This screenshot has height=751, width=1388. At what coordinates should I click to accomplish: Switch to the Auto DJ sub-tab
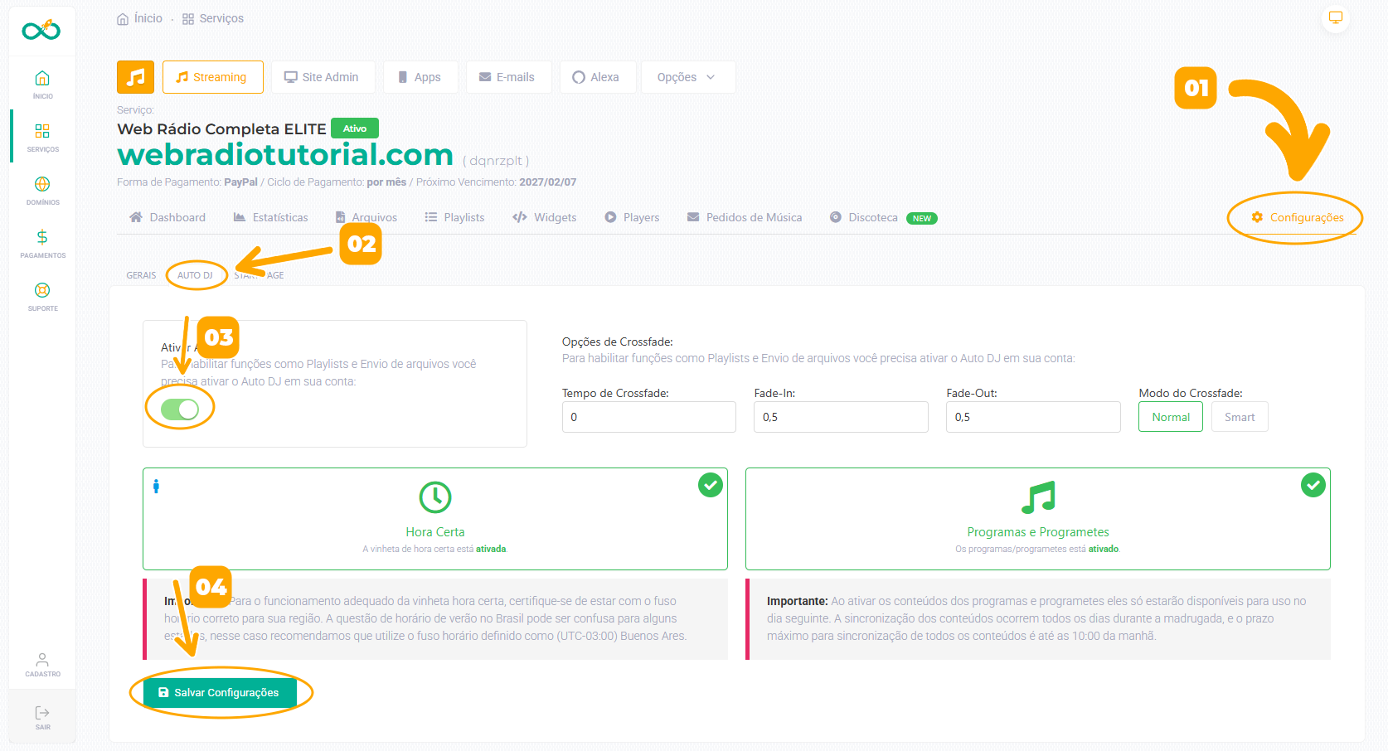(x=195, y=275)
